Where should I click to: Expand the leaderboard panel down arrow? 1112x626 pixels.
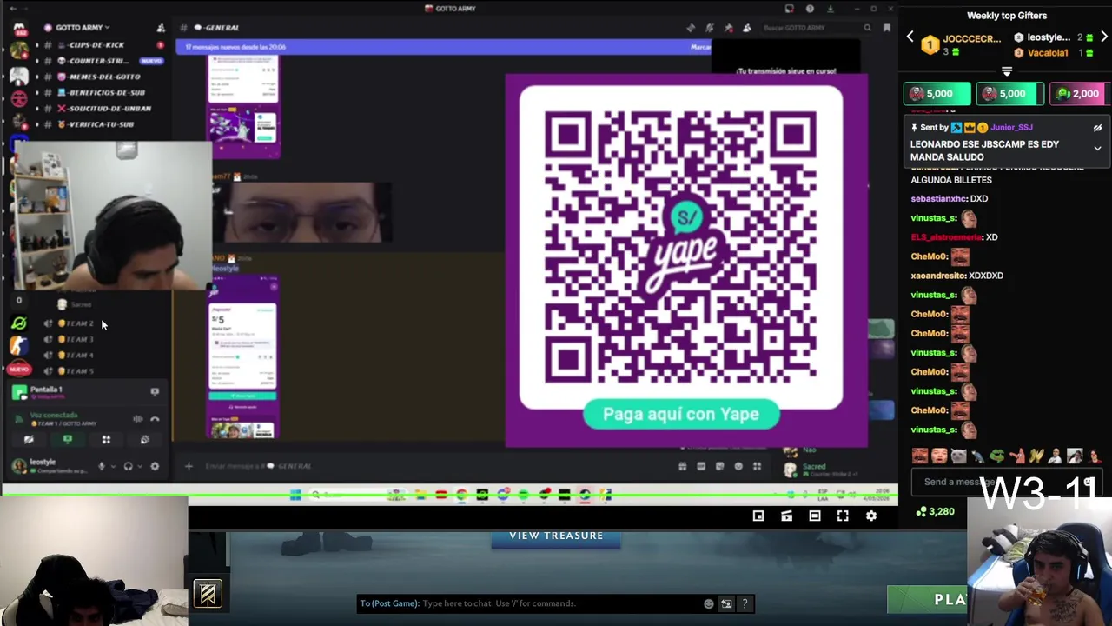(x=1007, y=71)
